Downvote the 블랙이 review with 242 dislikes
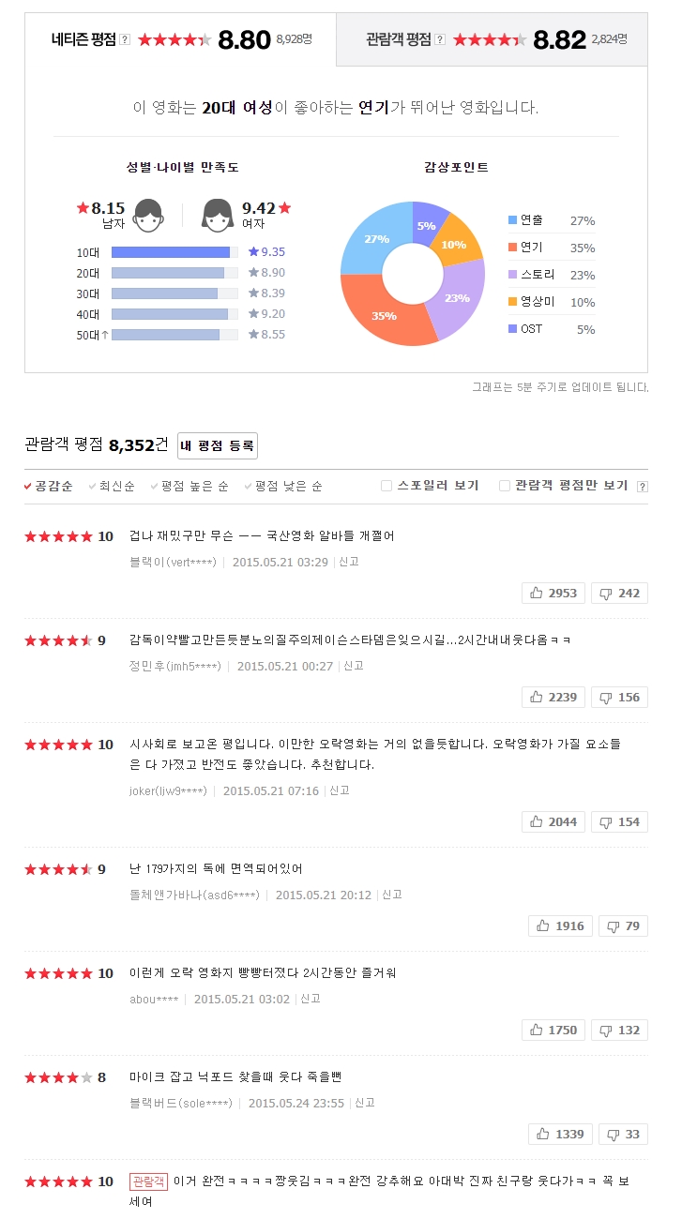Screen dimensions: 682x1219 click(619, 593)
